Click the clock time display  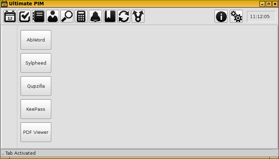[261, 16]
